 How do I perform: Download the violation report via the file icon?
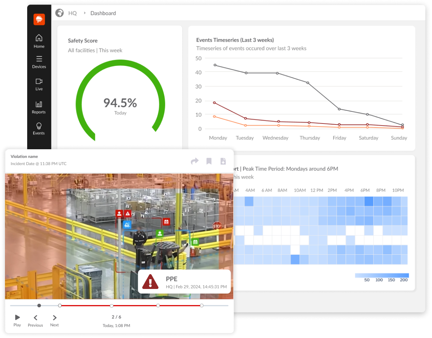coord(223,161)
